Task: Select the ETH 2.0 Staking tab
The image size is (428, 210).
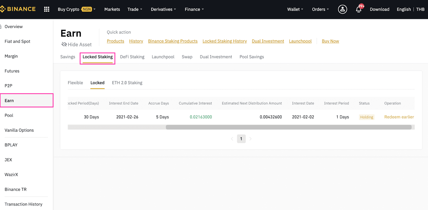Action: (127, 83)
